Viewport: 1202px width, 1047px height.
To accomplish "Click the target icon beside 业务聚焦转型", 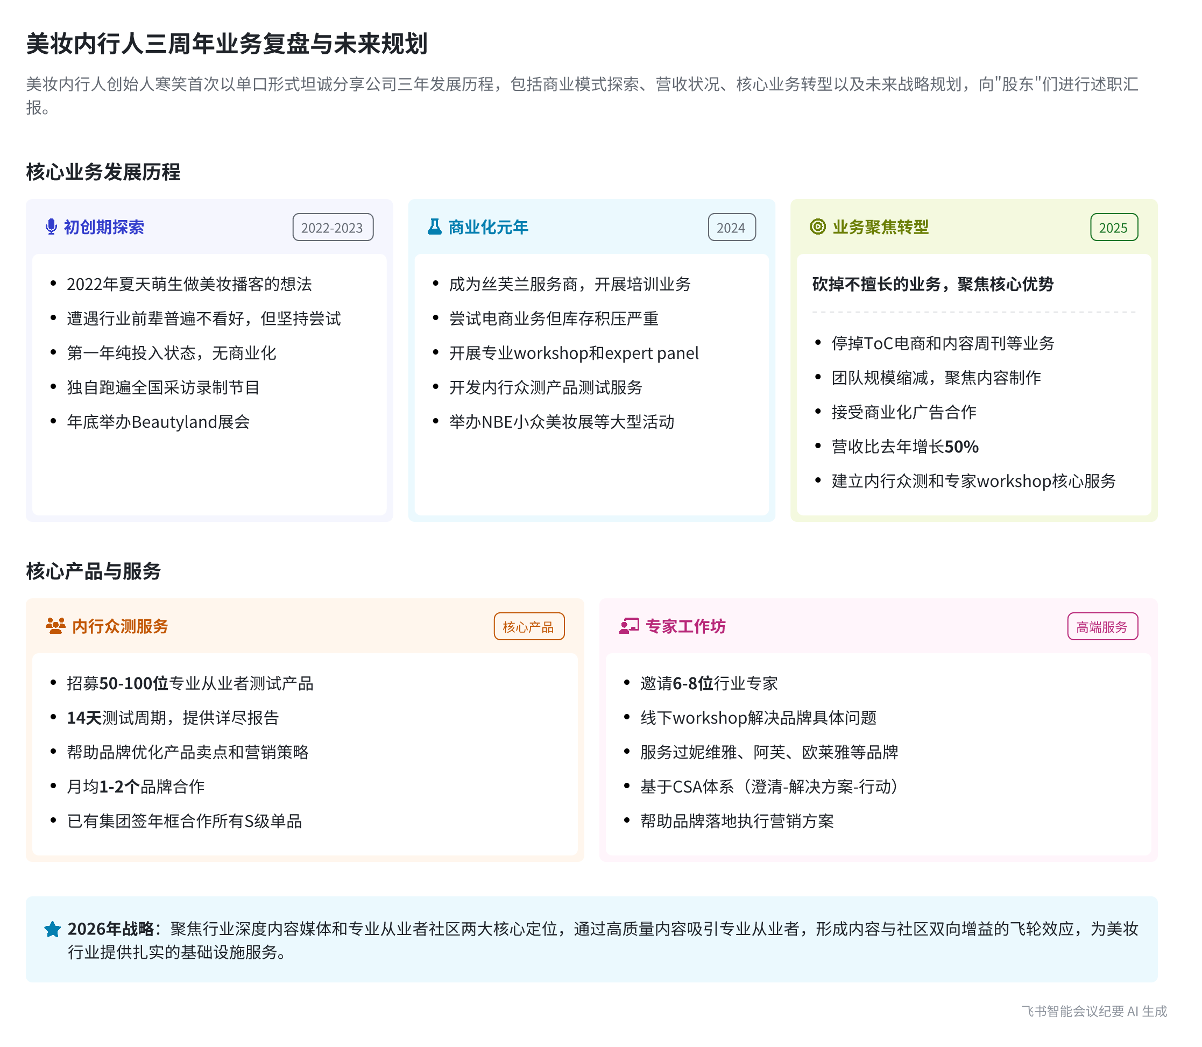I will (x=818, y=227).
